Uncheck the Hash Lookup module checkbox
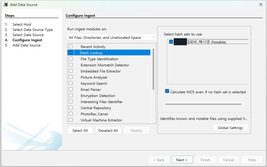This screenshot has width=267, height=167. pos(71,53)
